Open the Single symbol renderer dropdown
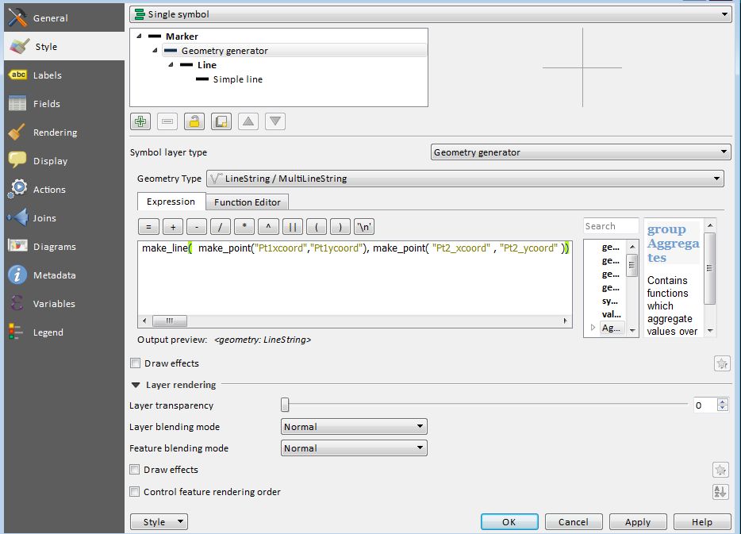Viewport: 741px width, 534px height. click(x=430, y=14)
